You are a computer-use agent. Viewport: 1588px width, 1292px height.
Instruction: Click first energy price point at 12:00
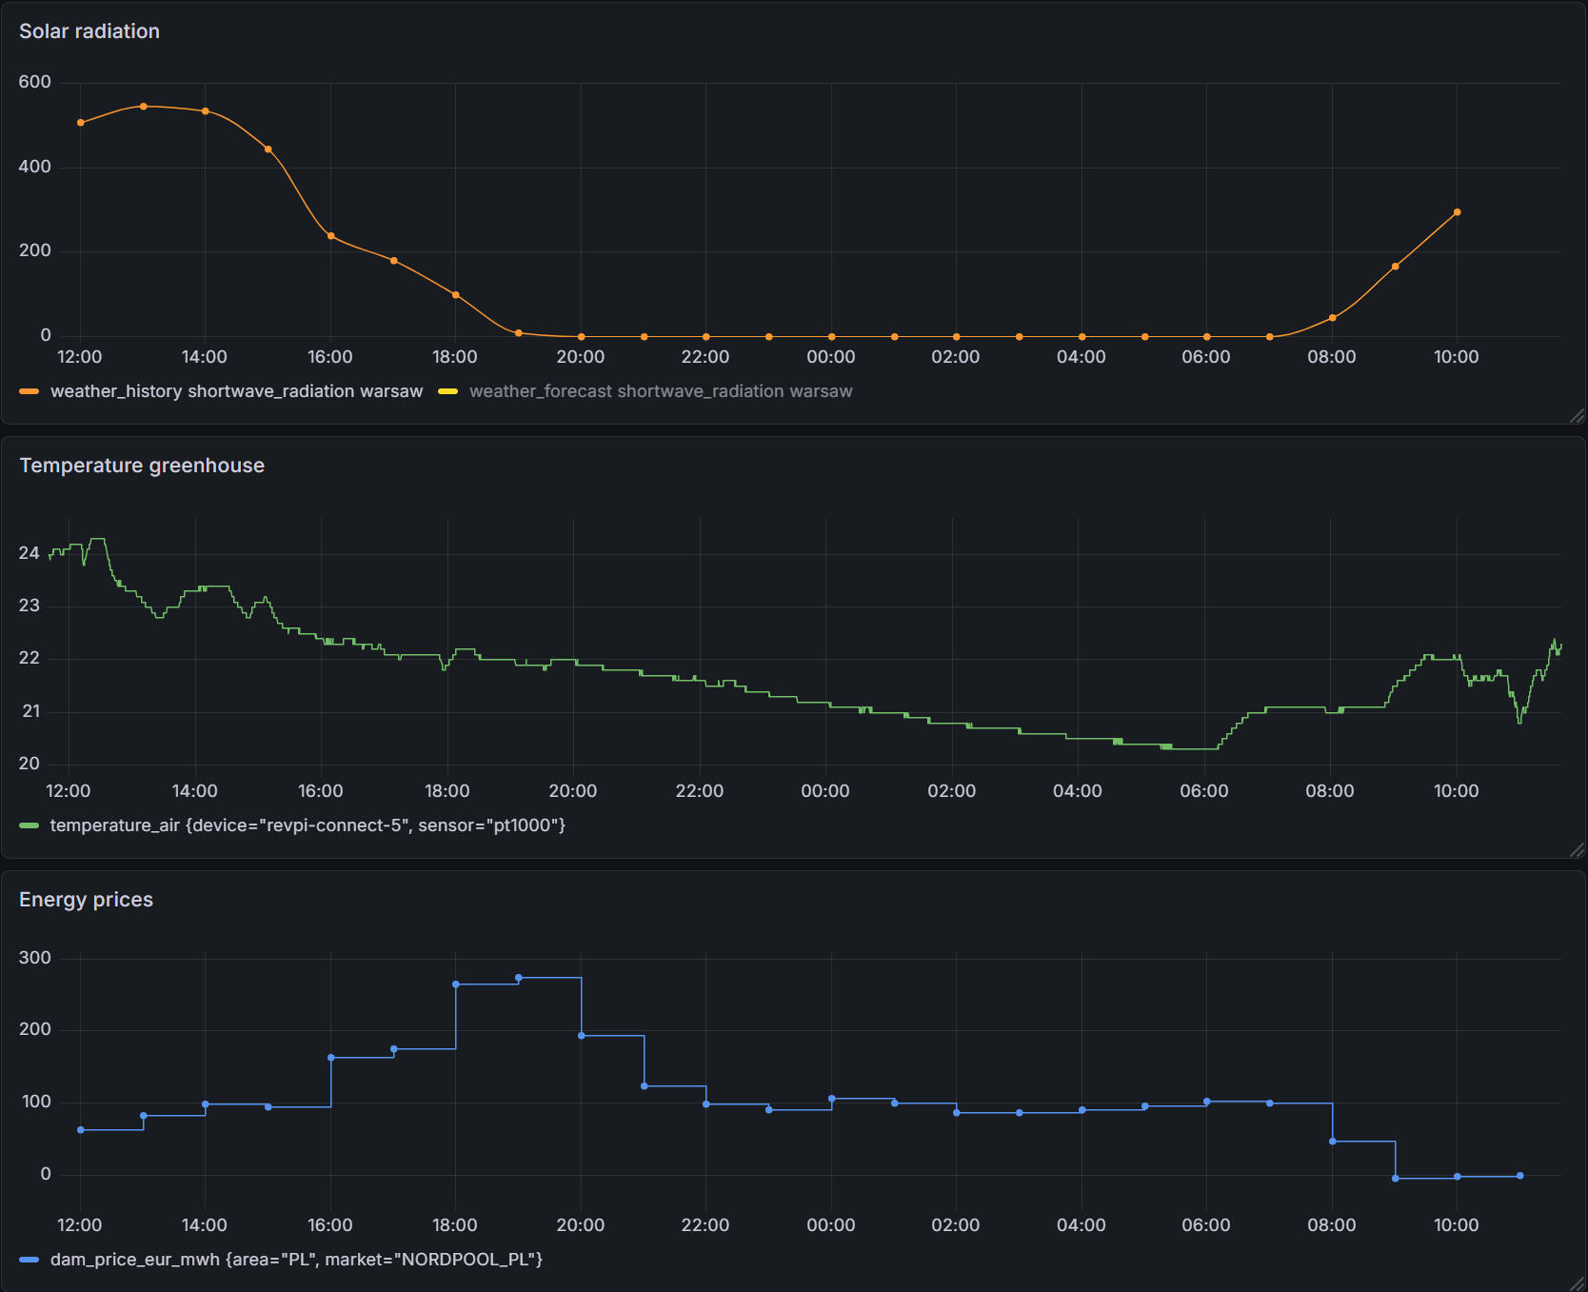pyautogui.click(x=81, y=1130)
